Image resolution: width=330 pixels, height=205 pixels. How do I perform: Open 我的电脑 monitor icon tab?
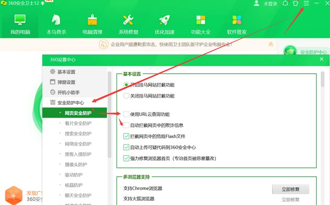pos(20,20)
